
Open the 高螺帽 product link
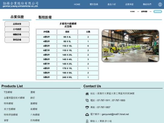tap(34, 109)
